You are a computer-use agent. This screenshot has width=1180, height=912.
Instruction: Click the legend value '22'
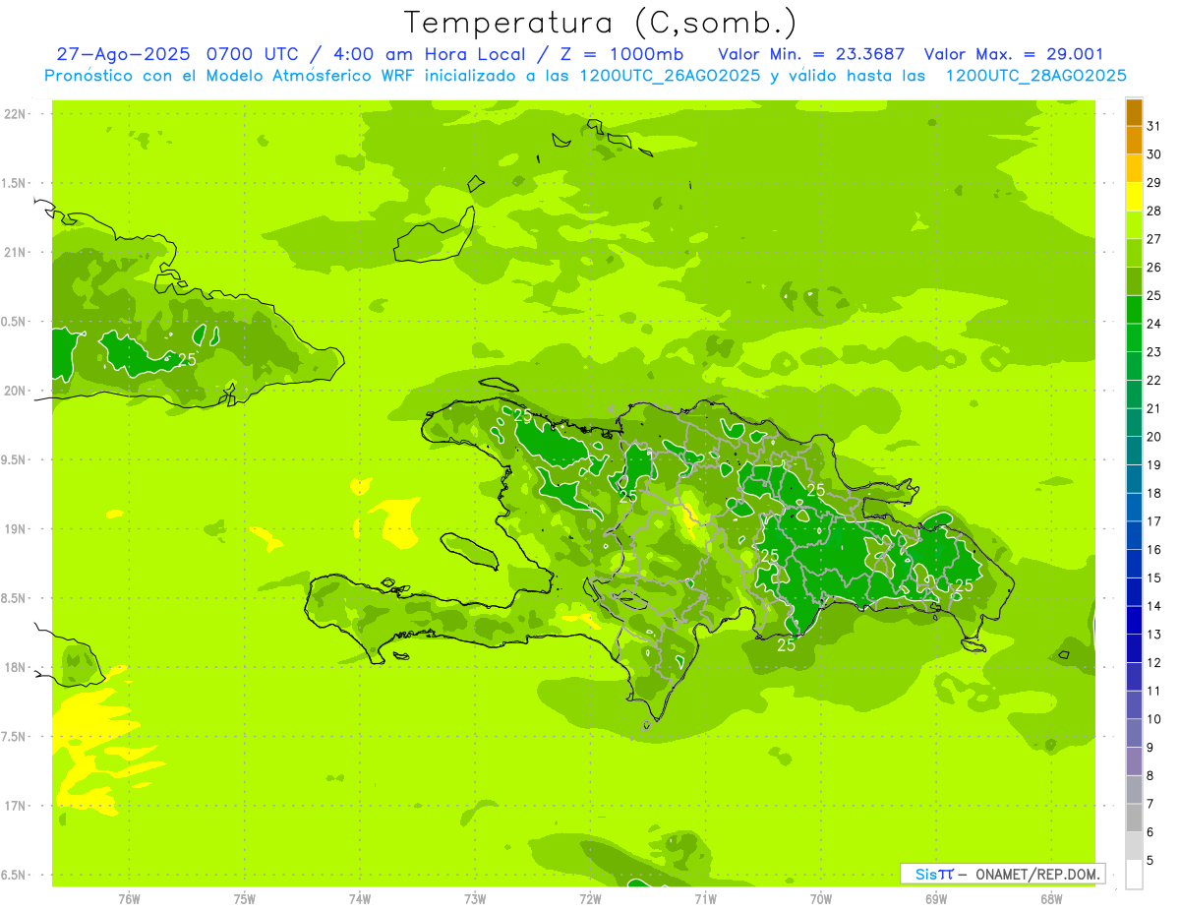[x=1154, y=380]
